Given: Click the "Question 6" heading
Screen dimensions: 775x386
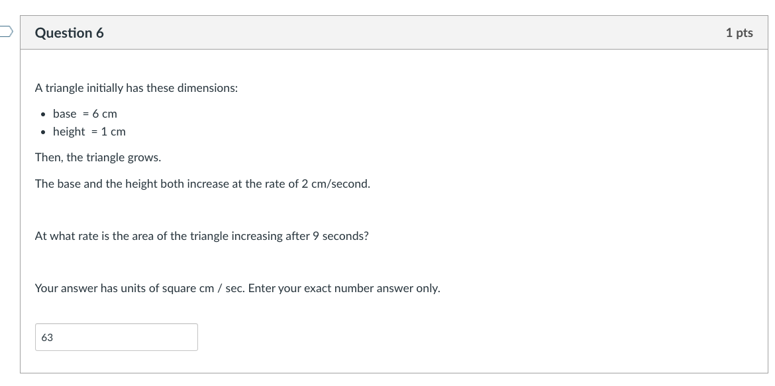Looking at the screenshot, I should coord(69,33).
